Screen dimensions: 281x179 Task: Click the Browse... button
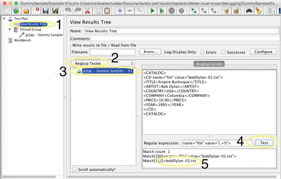(150, 52)
